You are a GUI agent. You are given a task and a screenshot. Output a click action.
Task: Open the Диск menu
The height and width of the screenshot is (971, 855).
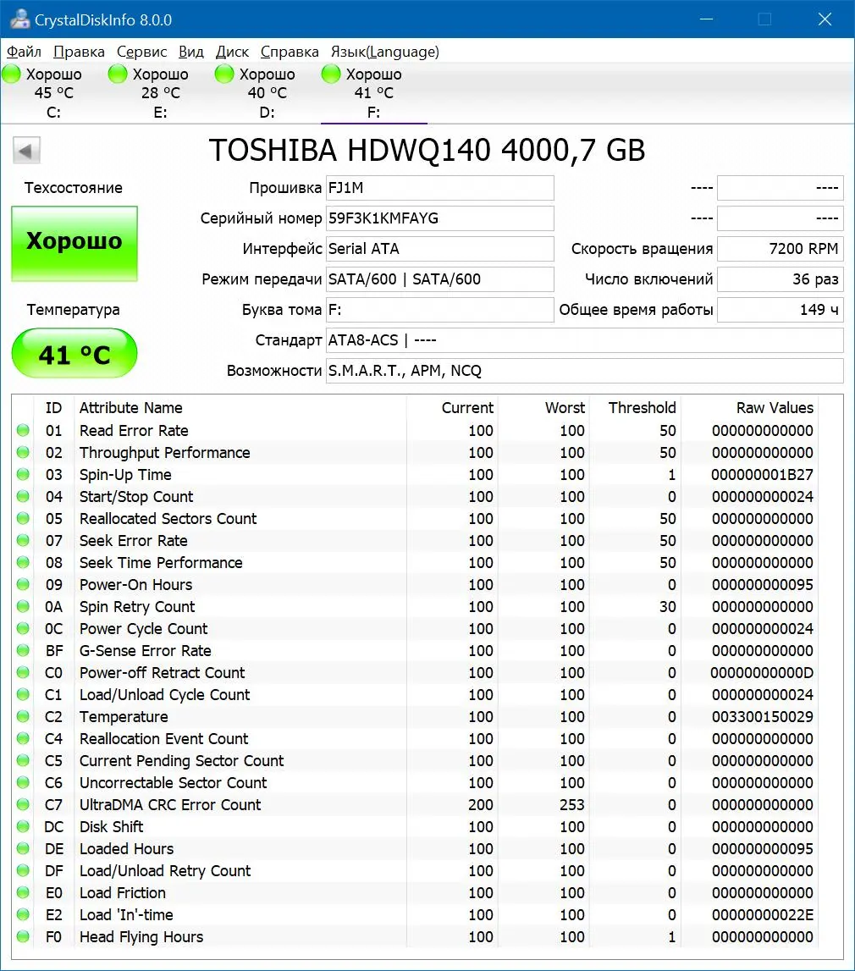[x=232, y=52]
